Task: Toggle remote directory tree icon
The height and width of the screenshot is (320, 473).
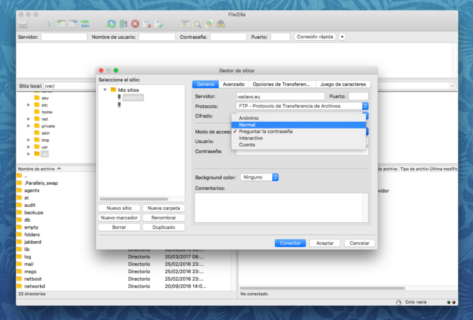Action: point(73,24)
